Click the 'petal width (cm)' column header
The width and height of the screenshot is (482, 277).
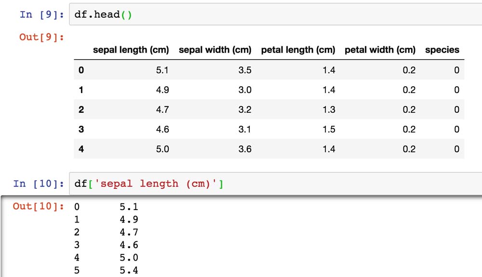(x=380, y=50)
